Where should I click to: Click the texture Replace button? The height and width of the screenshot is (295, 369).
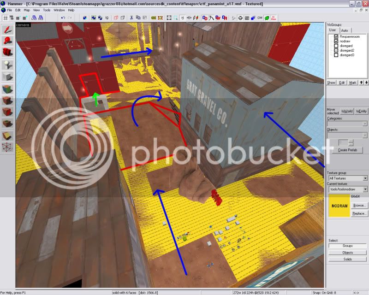pyautogui.click(x=359, y=213)
